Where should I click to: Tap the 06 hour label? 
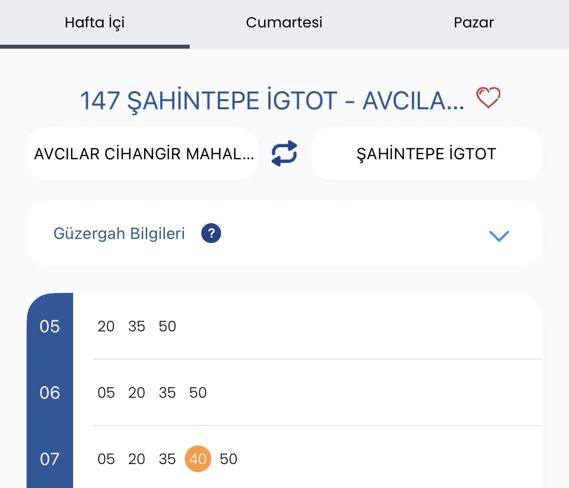tap(50, 392)
